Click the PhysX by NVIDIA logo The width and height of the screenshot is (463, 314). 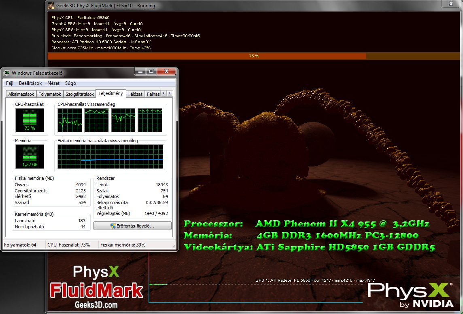click(x=410, y=295)
